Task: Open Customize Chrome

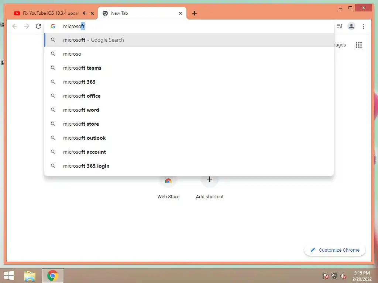Action: (334, 250)
